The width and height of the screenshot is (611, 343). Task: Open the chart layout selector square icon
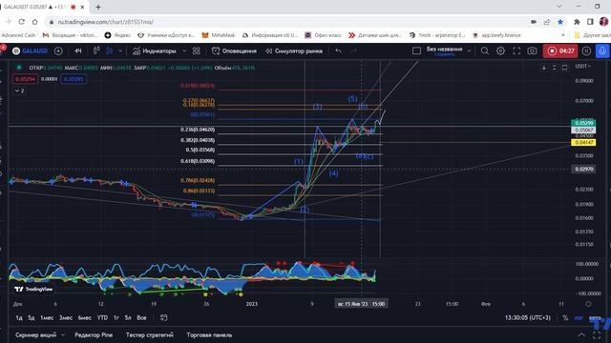[x=416, y=50]
